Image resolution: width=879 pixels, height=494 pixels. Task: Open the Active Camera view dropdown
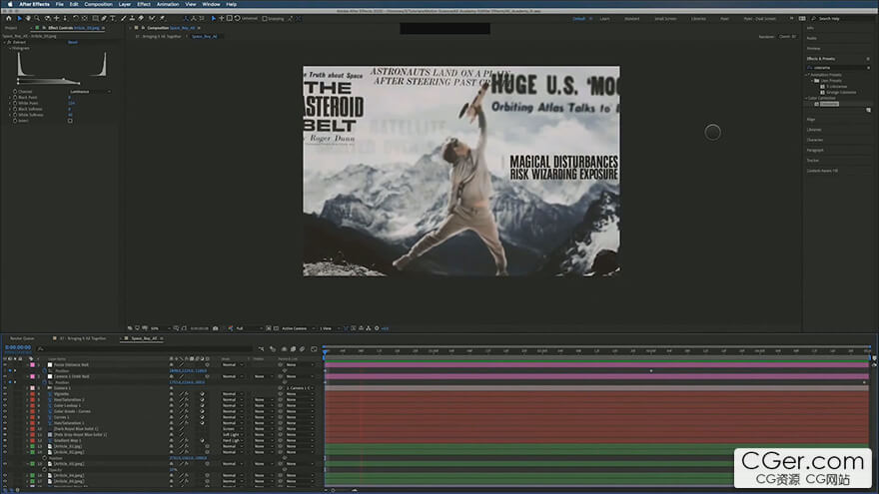(x=299, y=328)
